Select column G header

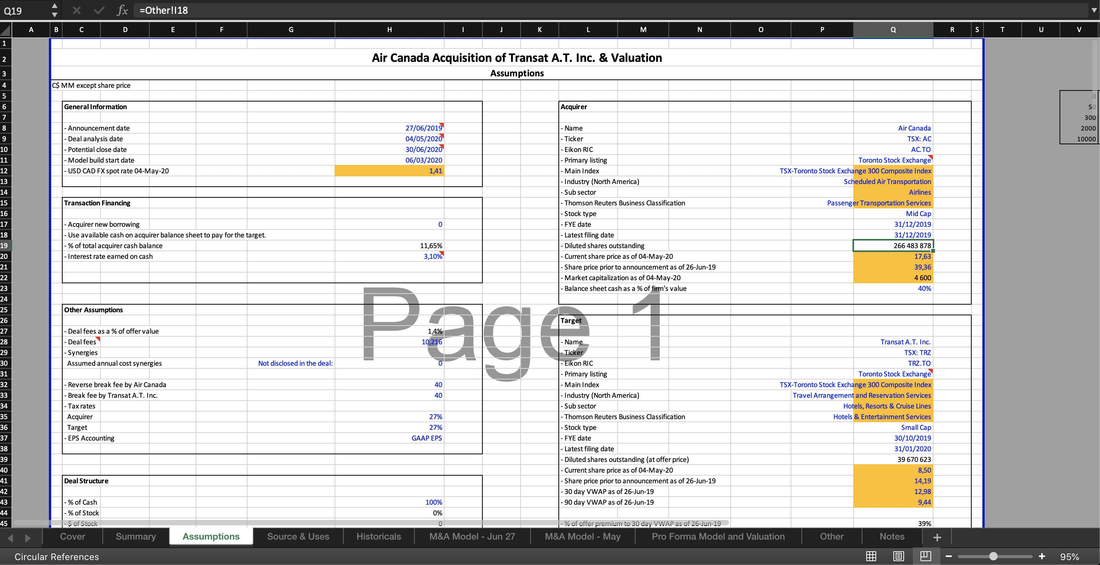pyautogui.click(x=291, y=29)
